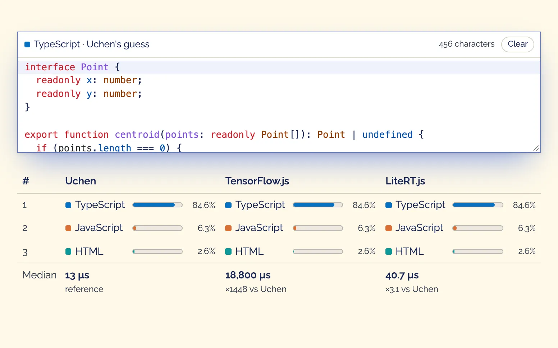558x348 pixels.
Task: Click LiteRT.js TypeScript confidence bar
Action: [478, 205]
